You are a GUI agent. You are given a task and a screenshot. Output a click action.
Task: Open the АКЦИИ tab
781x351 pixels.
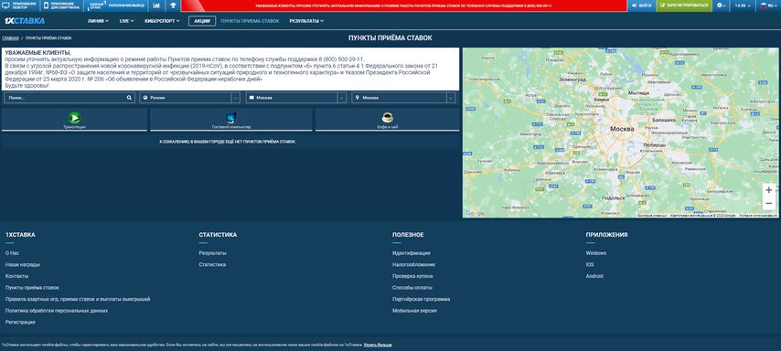(202, 21)
